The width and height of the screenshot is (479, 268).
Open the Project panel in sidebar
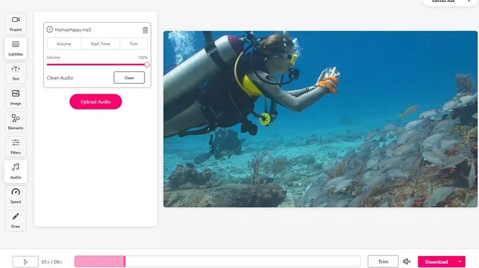tap(16, 24)
